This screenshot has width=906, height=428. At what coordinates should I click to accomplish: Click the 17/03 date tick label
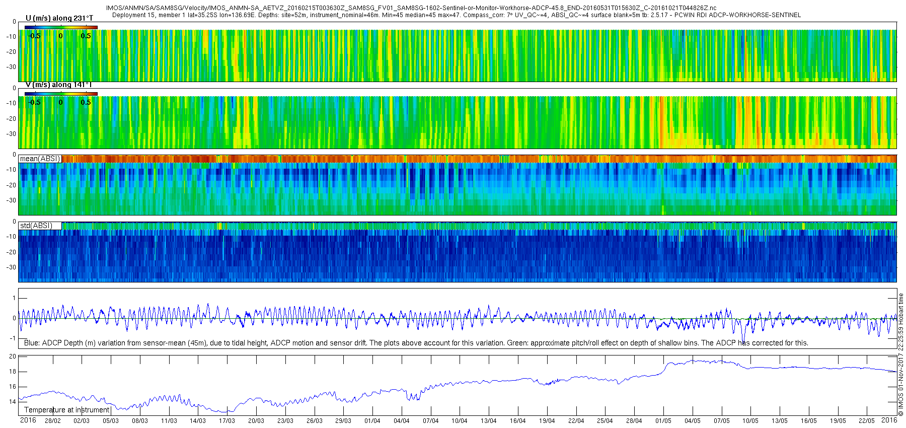(x=227, y=421)
